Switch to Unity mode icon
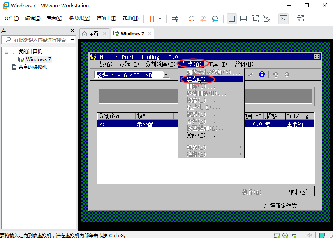The width and height of the screenshot is (333, 238). [x=267, y=19]
